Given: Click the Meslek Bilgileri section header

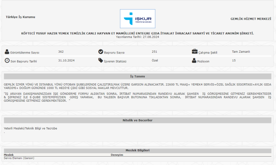Looking at the screenshot, I should (x=138, y=151).
